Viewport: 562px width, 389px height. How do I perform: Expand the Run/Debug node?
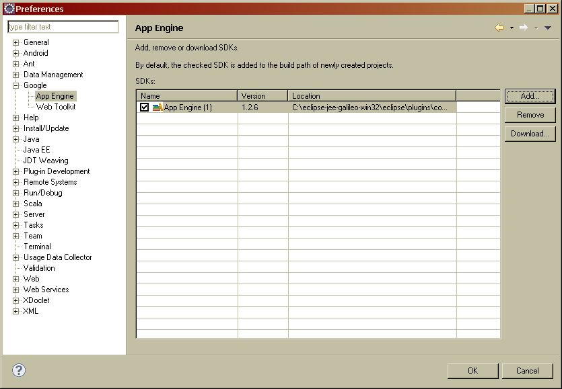15,193
